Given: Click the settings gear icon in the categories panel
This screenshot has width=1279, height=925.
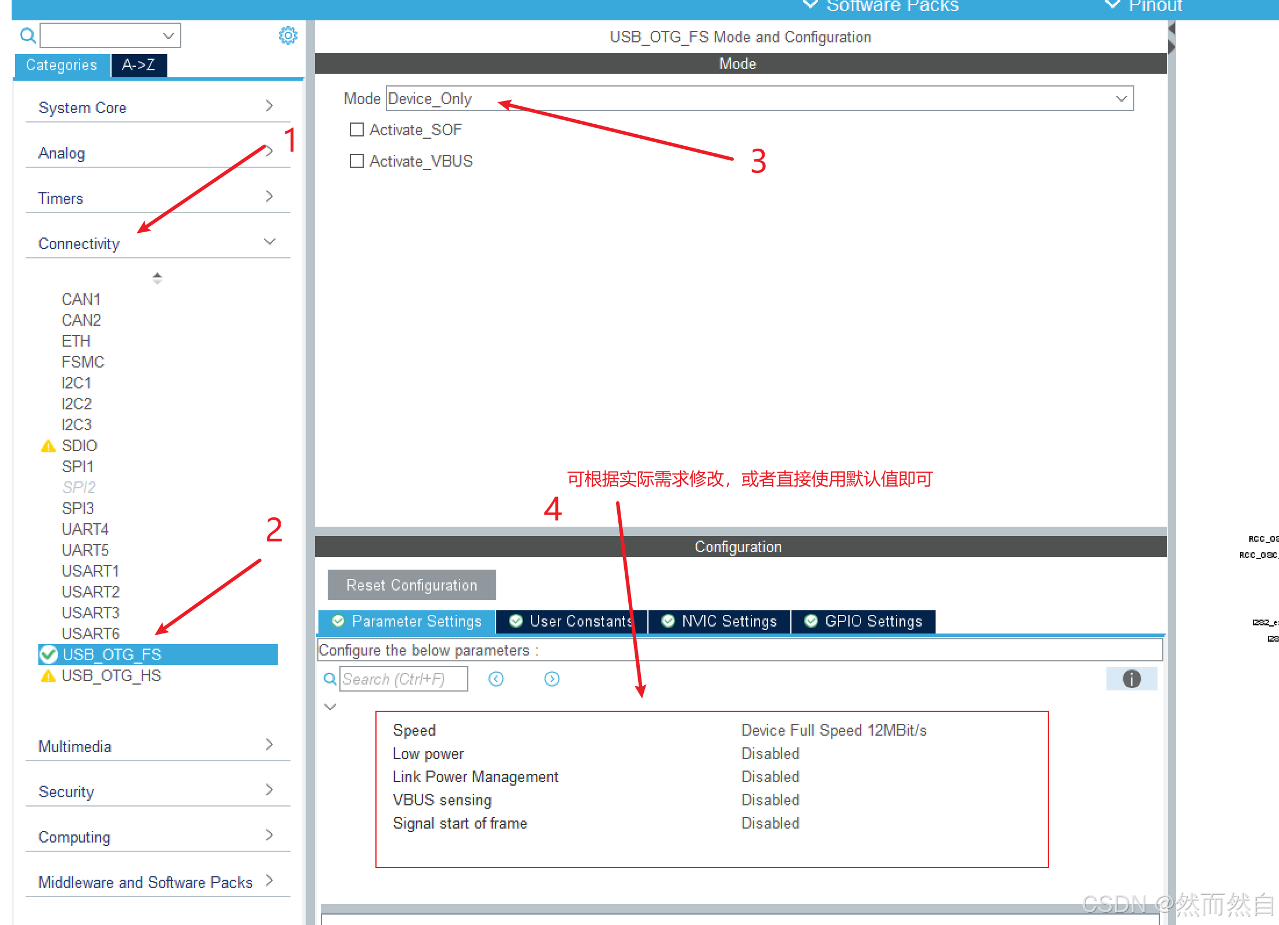Looking at the screenshot, I should click(288, 35).
